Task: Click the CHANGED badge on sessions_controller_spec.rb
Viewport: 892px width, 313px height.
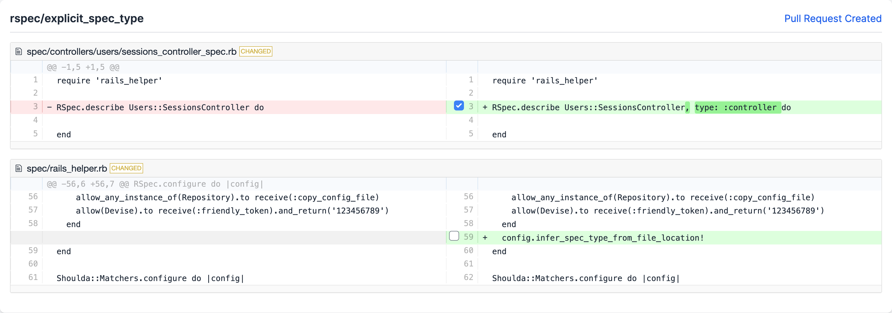Action: (x=256, y=51)
